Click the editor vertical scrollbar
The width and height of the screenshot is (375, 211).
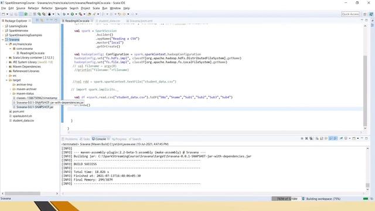click(x=365, y=90)
